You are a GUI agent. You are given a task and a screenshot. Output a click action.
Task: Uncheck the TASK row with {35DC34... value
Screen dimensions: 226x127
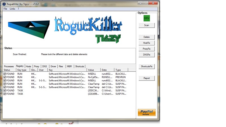[x=5, y=90]
